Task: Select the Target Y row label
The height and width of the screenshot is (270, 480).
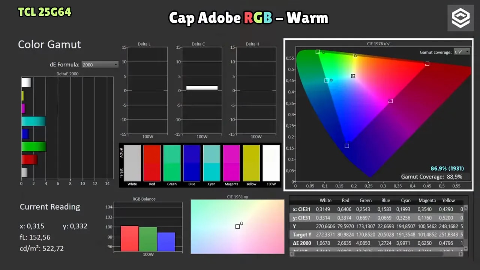Action: tap(302, 235)
